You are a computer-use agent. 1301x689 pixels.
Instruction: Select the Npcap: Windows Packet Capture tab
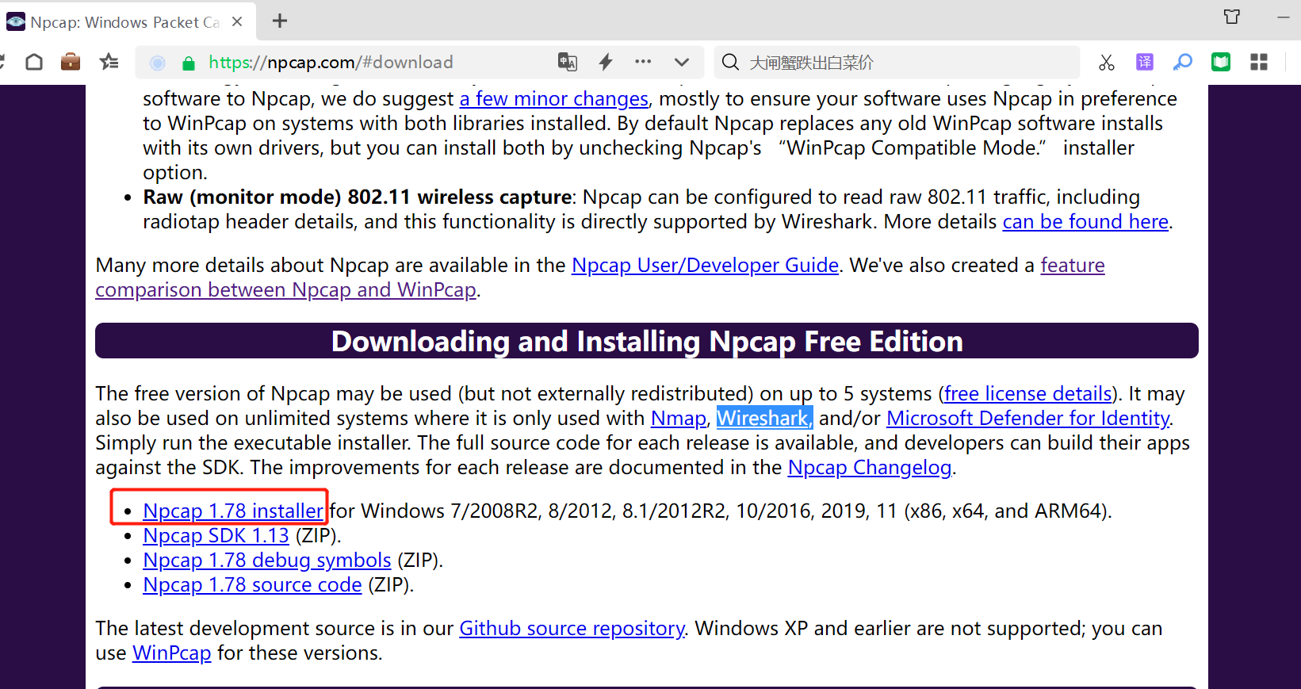coord(128,21)
